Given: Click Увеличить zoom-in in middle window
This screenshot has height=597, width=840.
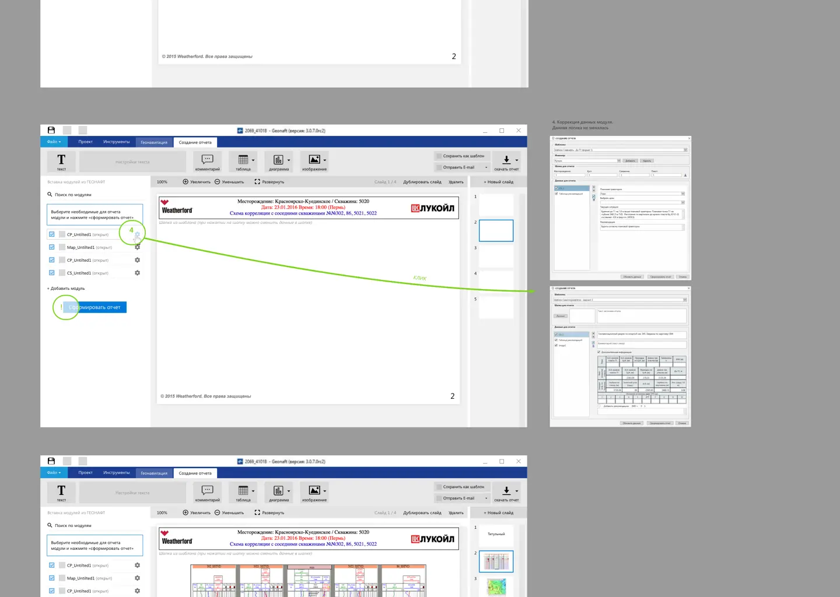Looking at the screenshot, I should pyautogui.click(x=197, y=182).
